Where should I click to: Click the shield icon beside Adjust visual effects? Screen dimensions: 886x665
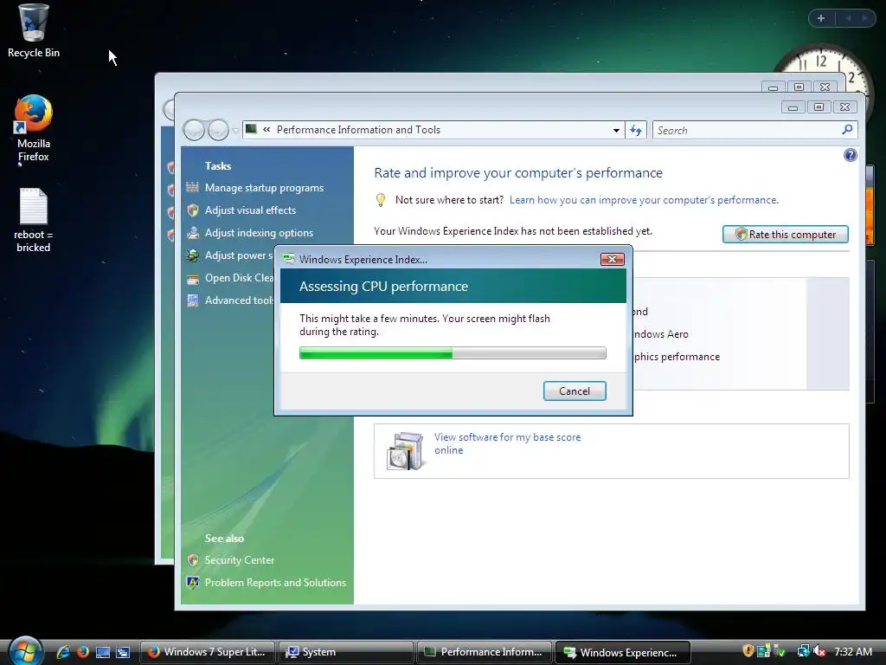tap(193, 210)
